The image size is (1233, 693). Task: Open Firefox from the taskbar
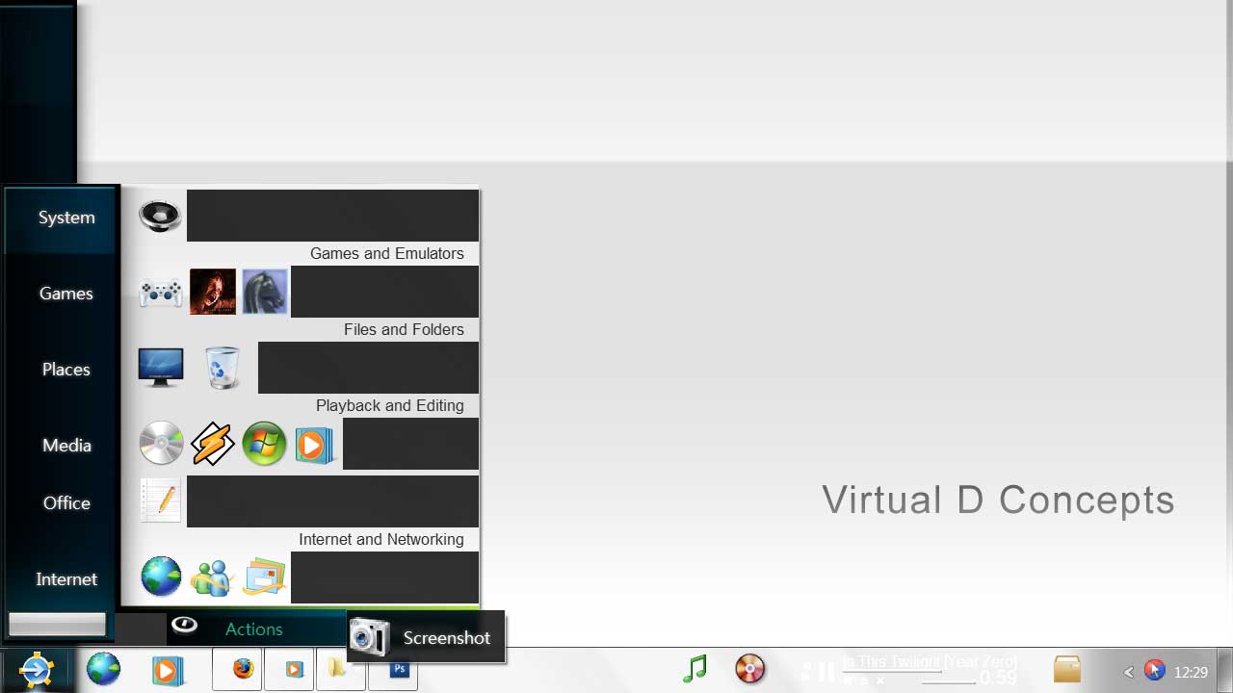243,669
